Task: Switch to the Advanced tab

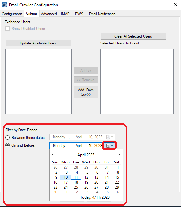Action: [x=49, y=14]
